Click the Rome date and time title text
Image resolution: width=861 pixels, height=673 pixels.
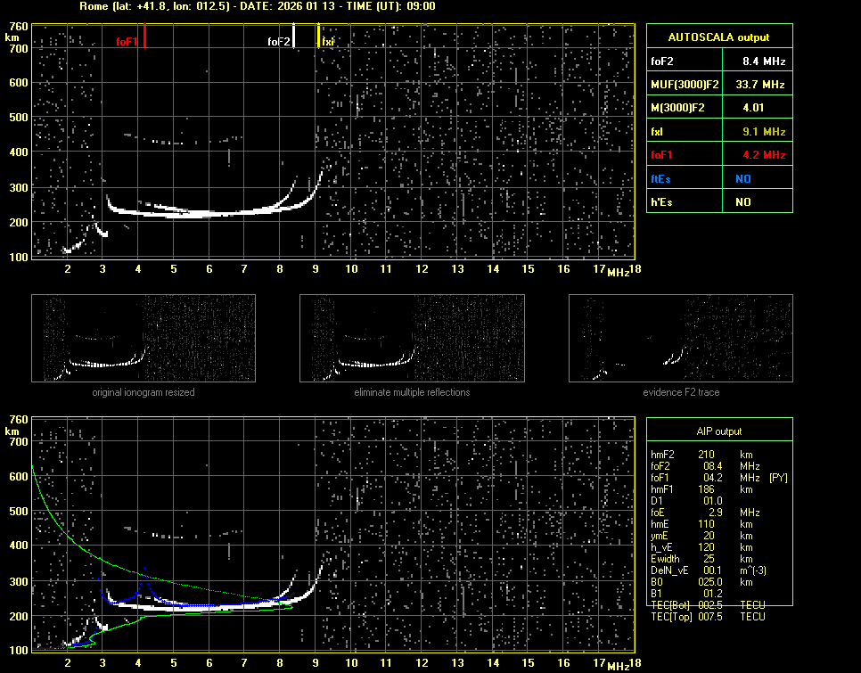point(258,6)
